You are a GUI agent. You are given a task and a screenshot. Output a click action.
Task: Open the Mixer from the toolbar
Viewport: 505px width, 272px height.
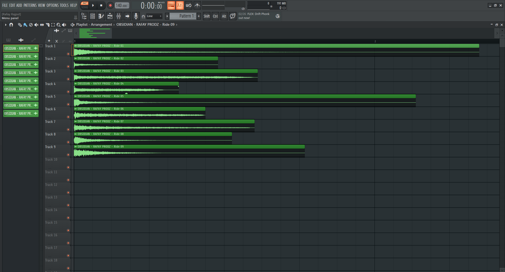pyautogui.click(x=119, y=16)
